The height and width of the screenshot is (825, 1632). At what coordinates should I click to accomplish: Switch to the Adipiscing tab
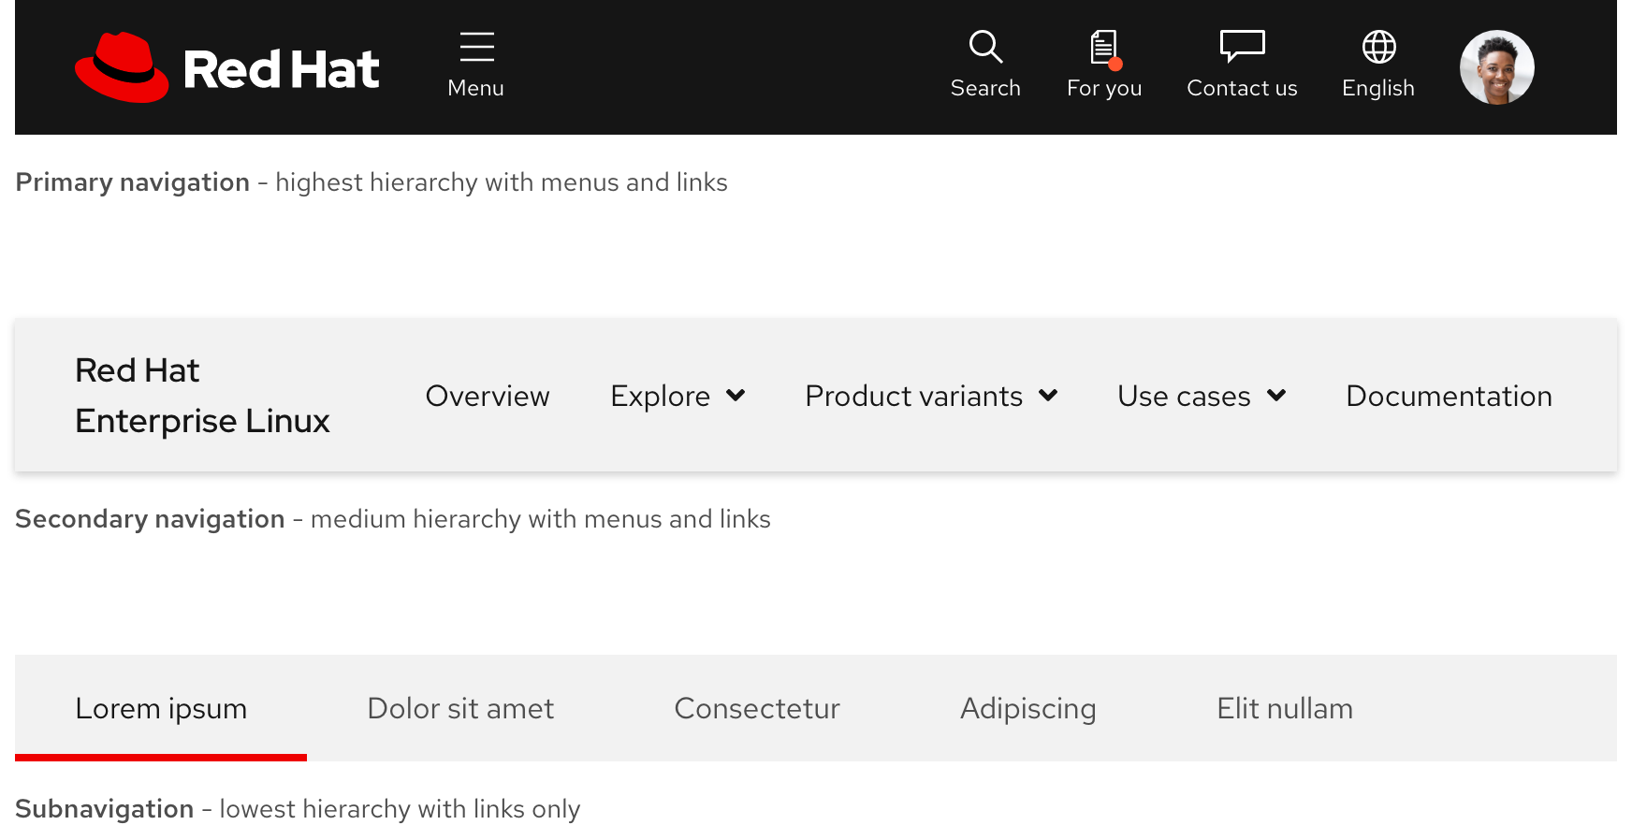click(x=1027, y=708)
